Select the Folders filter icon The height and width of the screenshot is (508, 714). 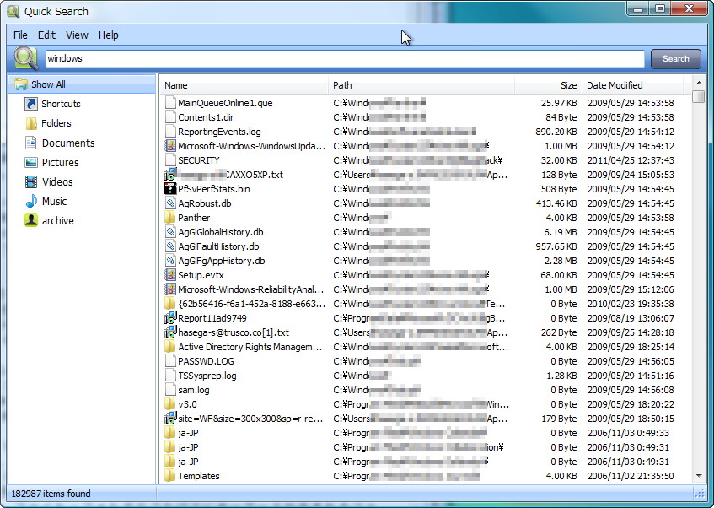[x=31, y=123]
